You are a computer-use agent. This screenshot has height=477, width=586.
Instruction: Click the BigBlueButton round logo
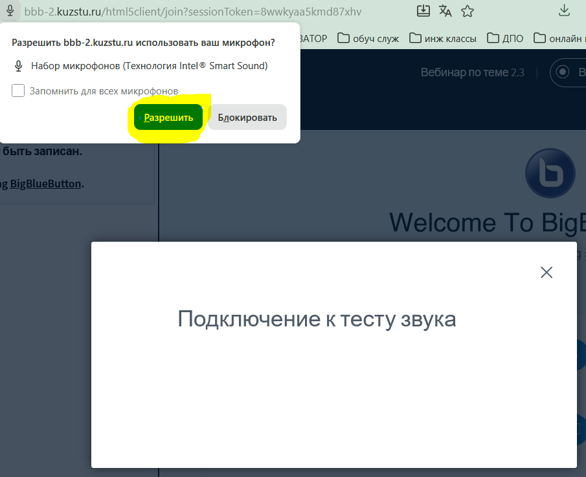point(550,173)
